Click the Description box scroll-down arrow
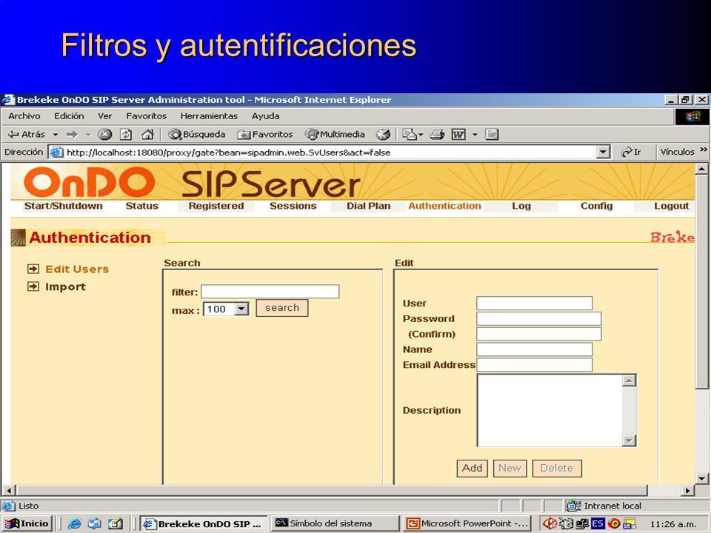 (629, 440)
